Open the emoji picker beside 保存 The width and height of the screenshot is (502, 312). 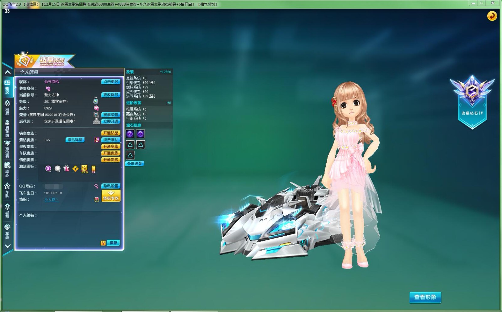[103, 243]
